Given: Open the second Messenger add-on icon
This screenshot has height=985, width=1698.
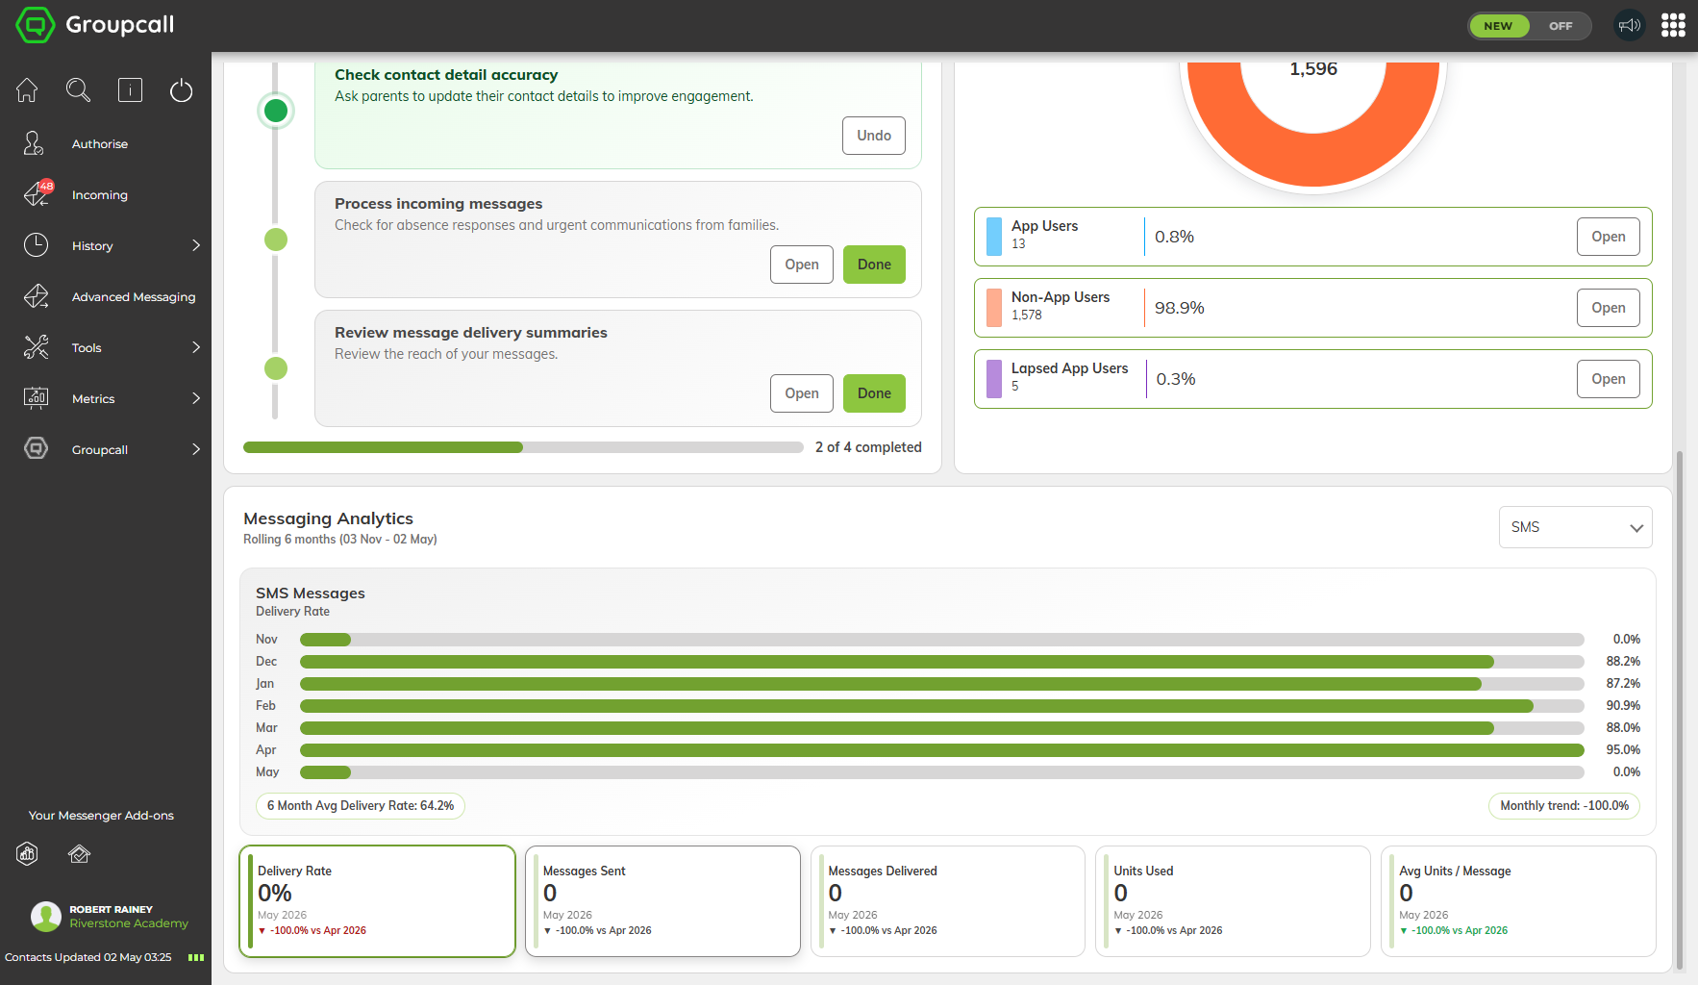Looking at the screenshot, I should point(79,854).
